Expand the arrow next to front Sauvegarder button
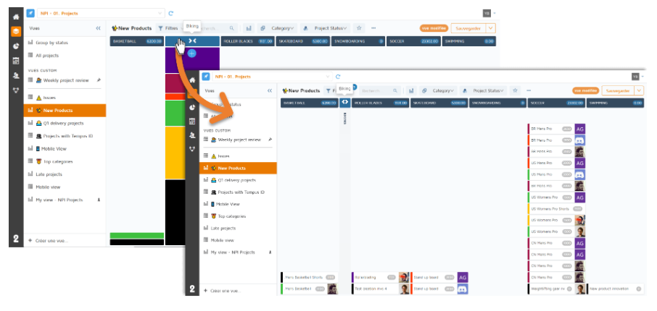 (639, 90)
